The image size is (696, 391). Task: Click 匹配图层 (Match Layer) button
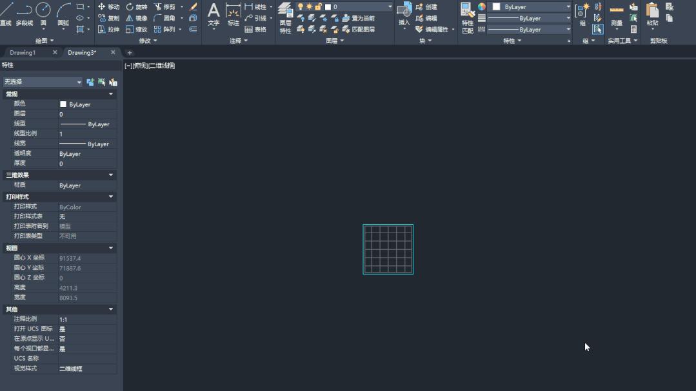coord(358,29)
